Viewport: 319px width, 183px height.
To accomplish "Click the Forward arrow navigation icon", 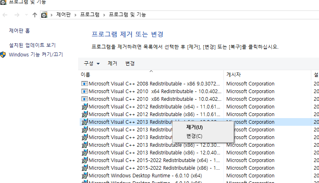I will 17,15.
